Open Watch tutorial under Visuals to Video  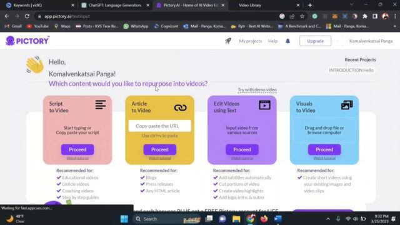[x=324, y=158]
